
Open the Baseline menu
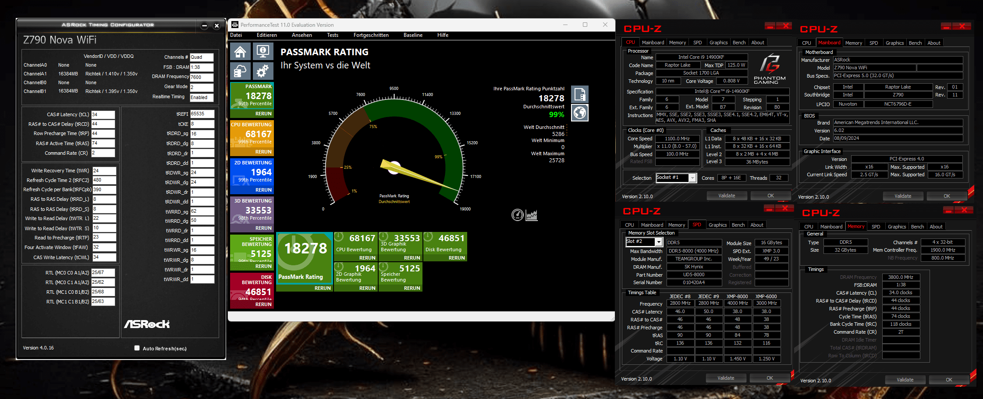[413, 35]
